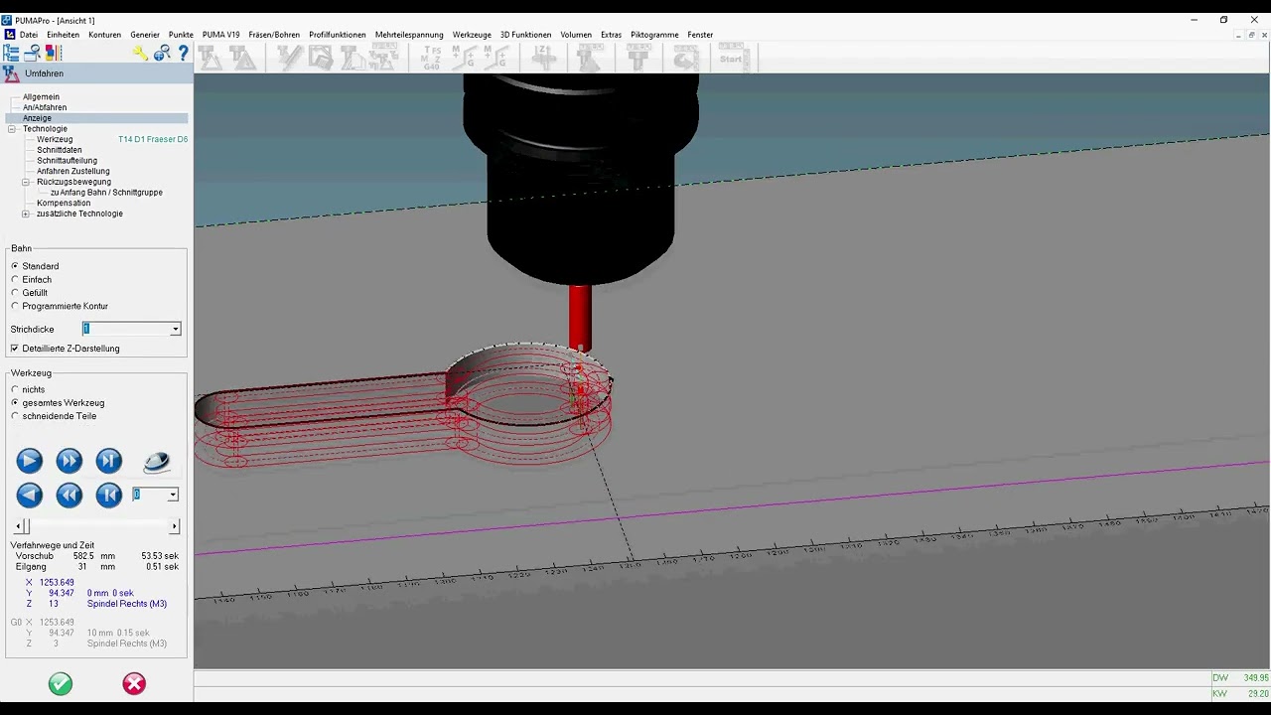Select Programmierte Kontur radio option

(x=15, y=307)
